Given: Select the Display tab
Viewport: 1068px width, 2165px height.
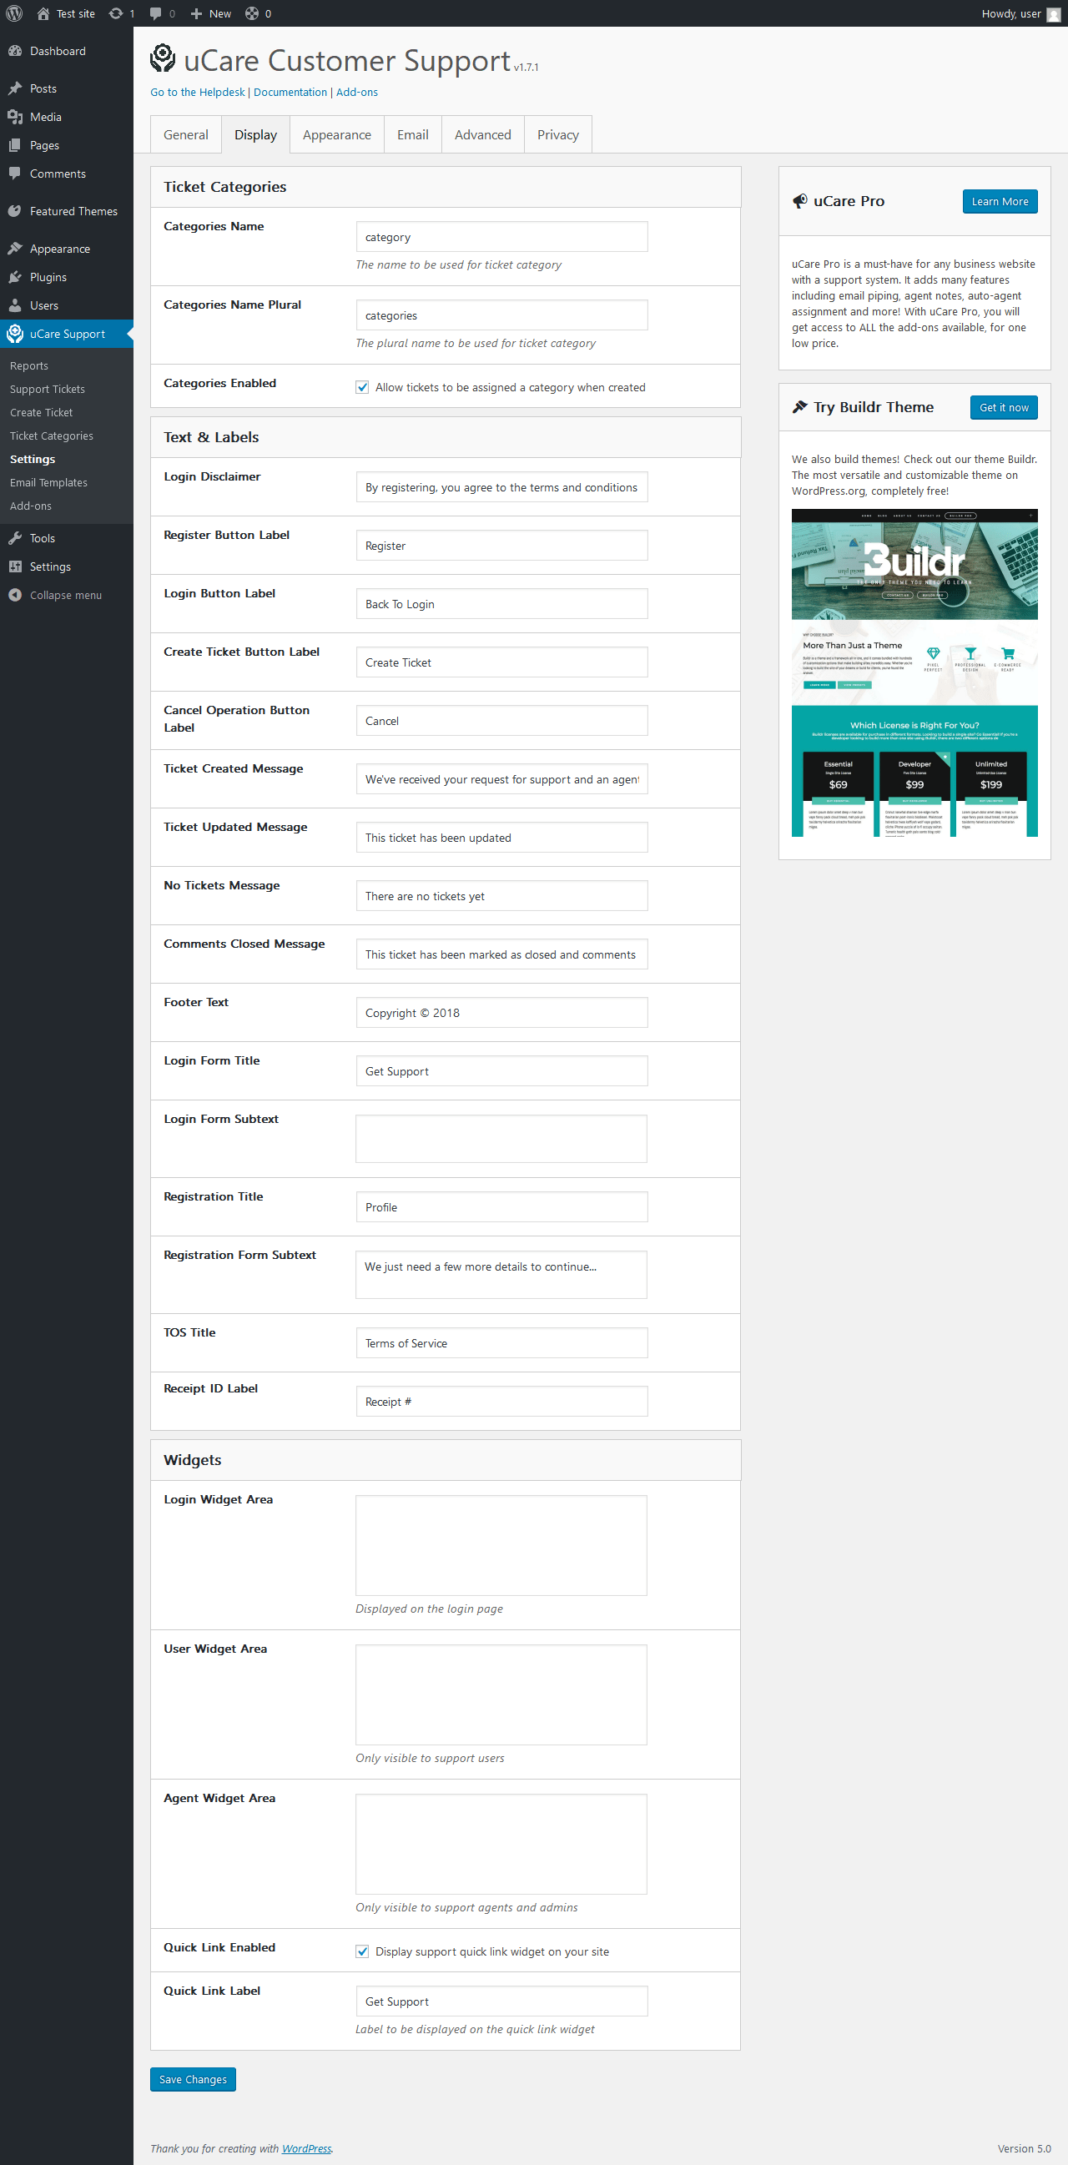Looking at the screenshot, I should [255, 134].
